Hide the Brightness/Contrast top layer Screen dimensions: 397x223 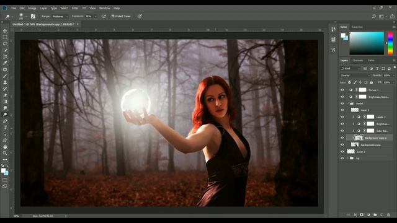click(342, 97)
